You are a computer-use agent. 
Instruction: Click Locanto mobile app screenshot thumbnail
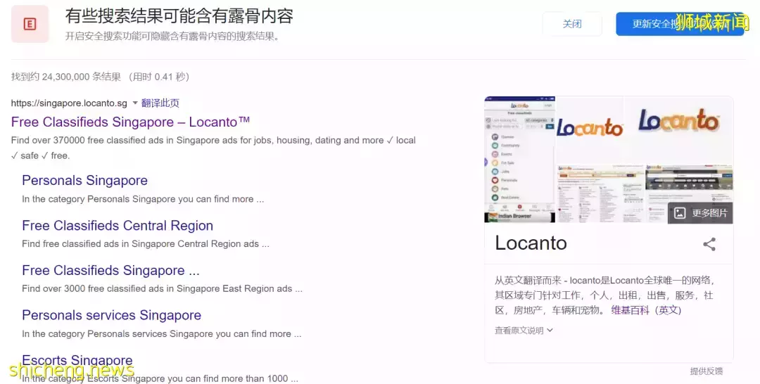[519, 160]
